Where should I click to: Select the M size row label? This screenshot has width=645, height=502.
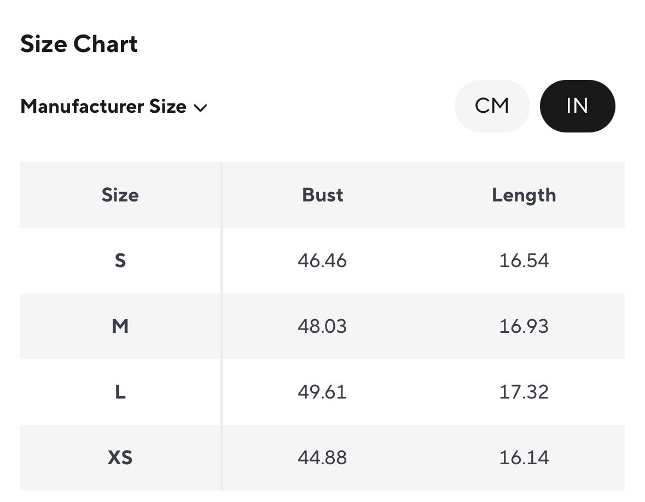pos(120,326)
